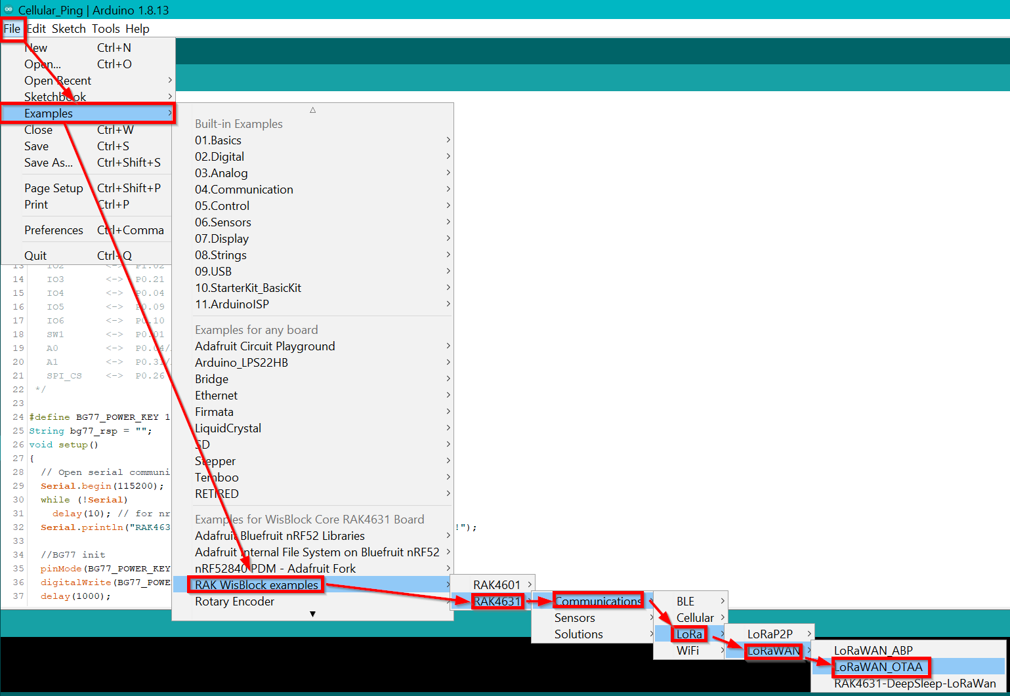Open 09.USB examples submenu
The height and width of the screenshot is (696, 1010).
coord(313,272)
